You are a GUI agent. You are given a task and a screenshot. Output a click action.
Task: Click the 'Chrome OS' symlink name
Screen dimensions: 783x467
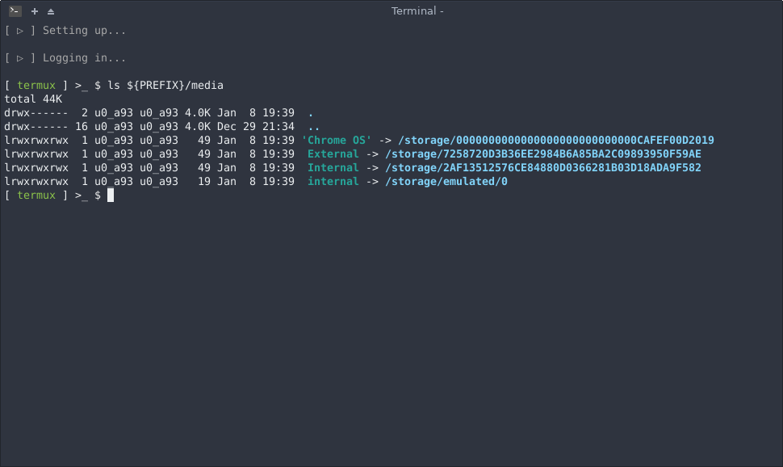pos(337,141)
